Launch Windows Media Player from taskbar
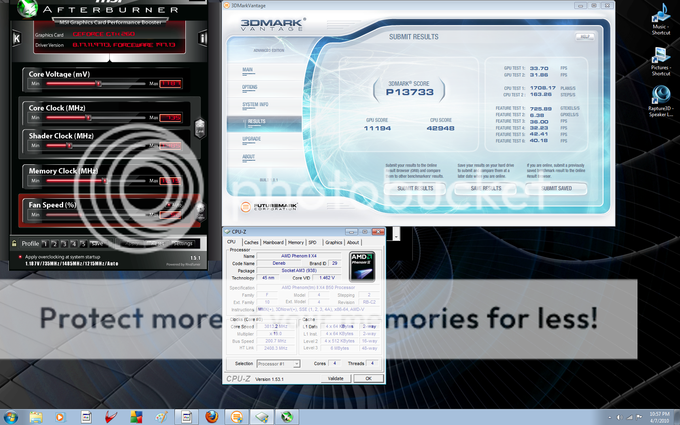 click(x=61, y=417)
